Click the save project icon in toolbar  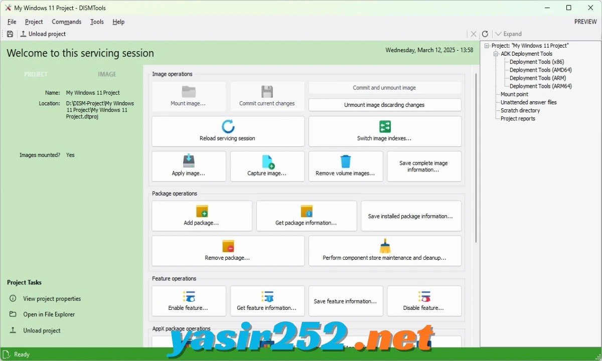pyautogui.click(x=10, y=34)
